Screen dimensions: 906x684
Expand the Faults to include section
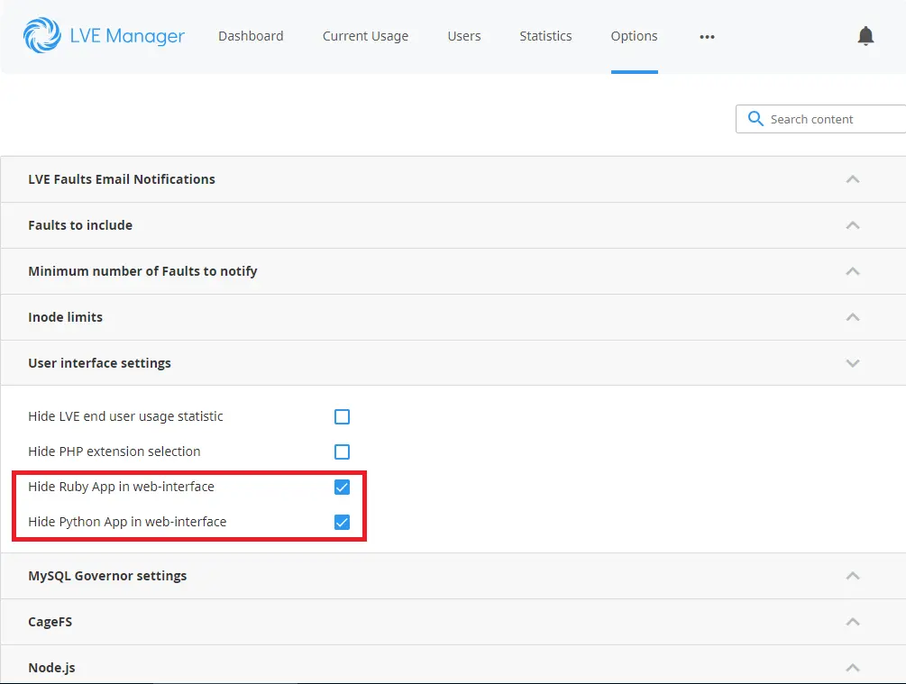tap(852, 225)
